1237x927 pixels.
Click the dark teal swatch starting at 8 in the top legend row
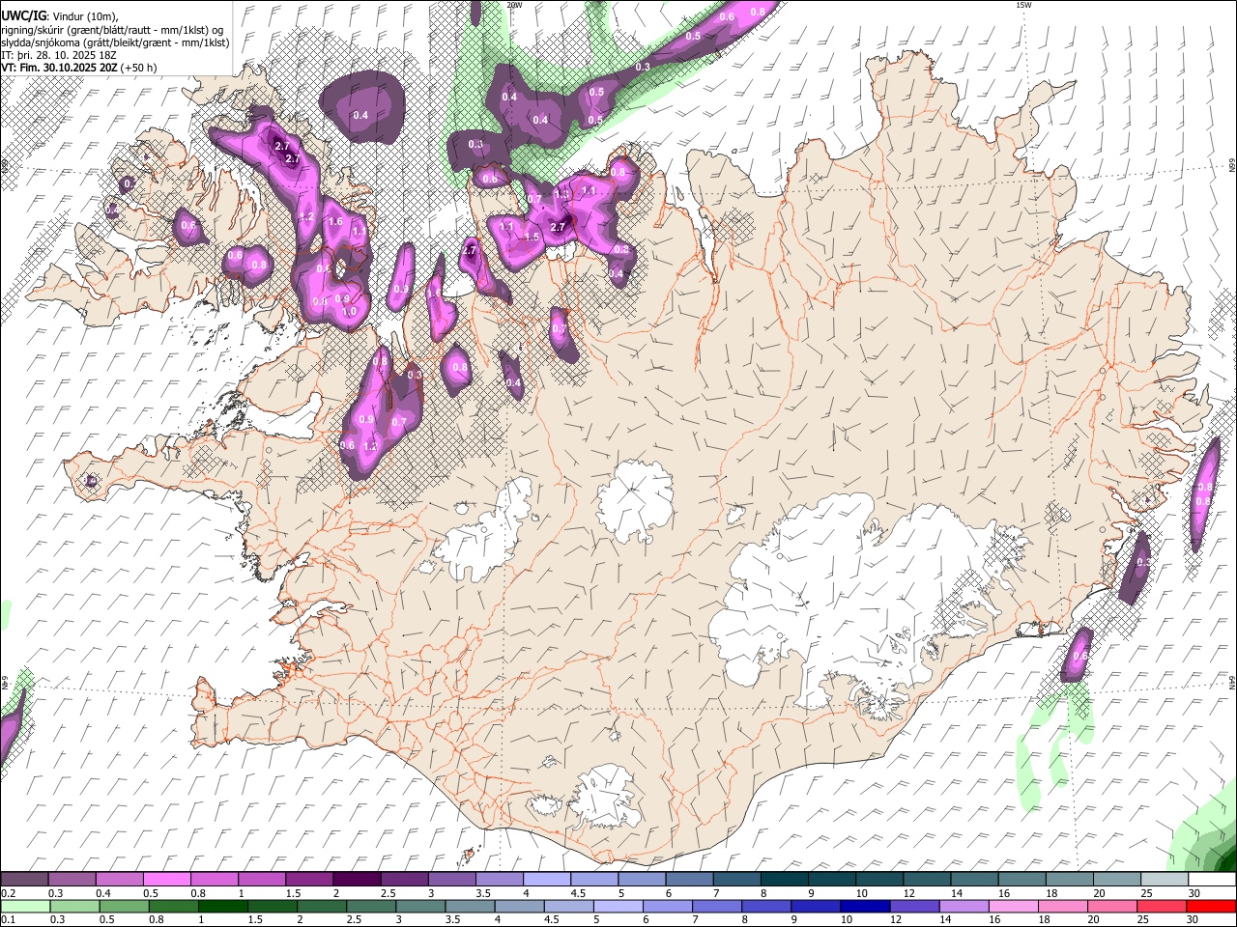(785, 880)
